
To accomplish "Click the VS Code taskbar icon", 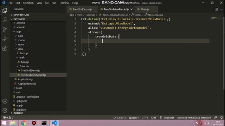I will click(x=54, y=123).
